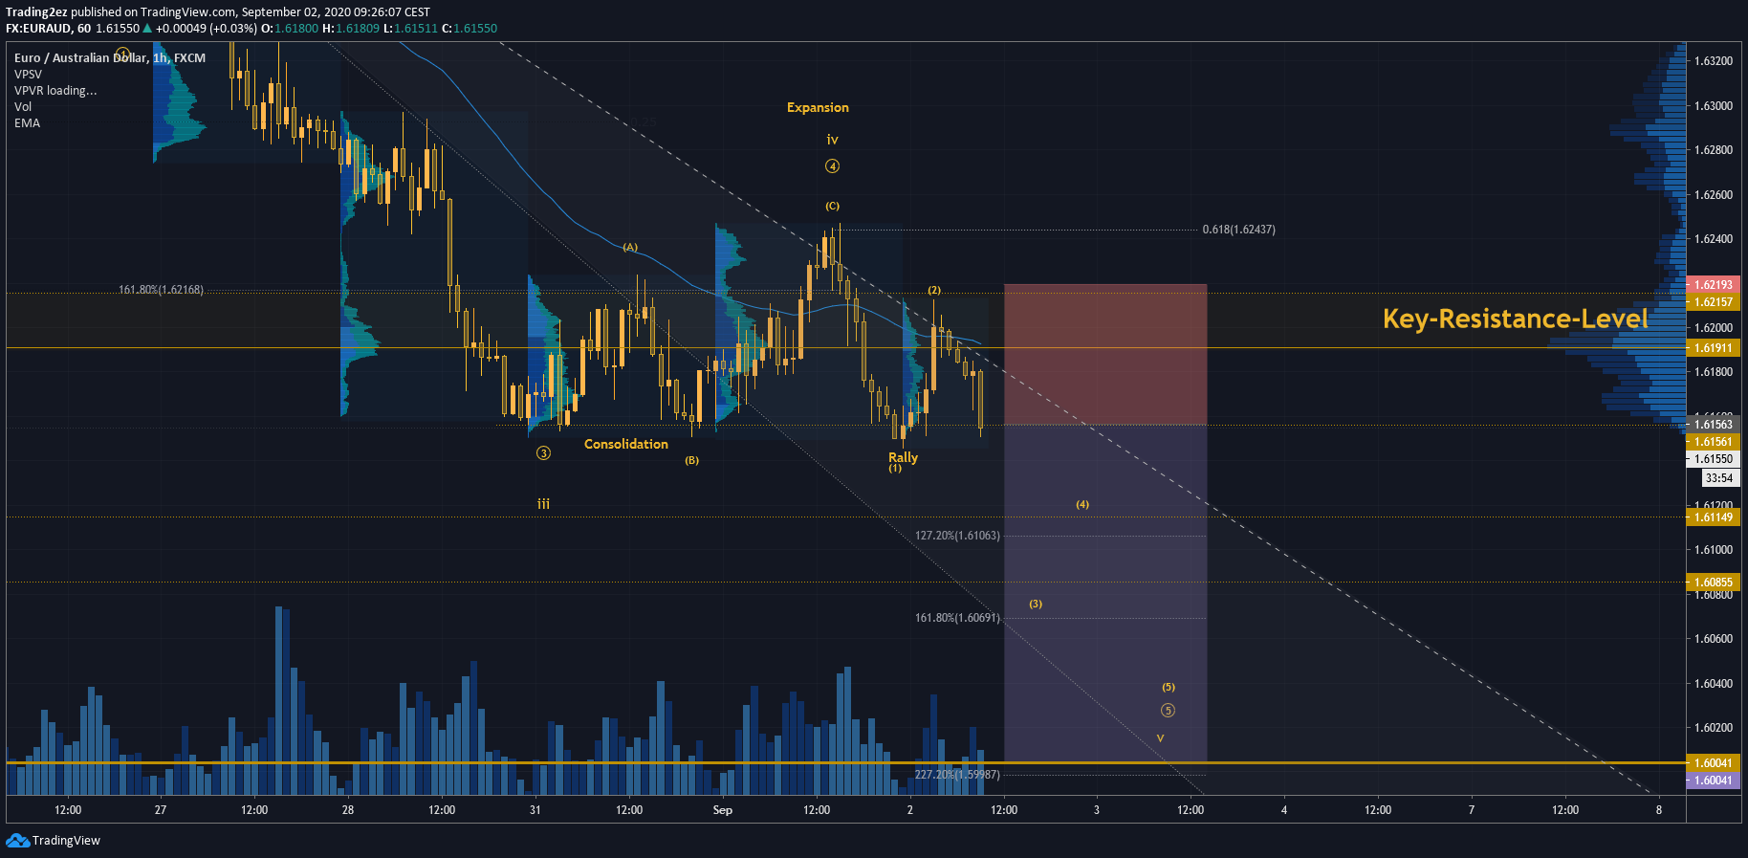Click the 161.80%(1.60691) fib label
The height and width of the screenshot is (858, 1748).
(x=957, y=618)
